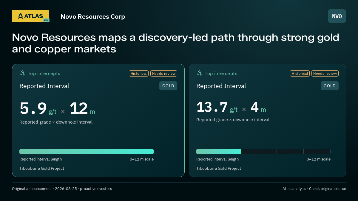Click the Needs review tag in the 5.9 g/t card
The image size is (358, 201).
(164, 74)
